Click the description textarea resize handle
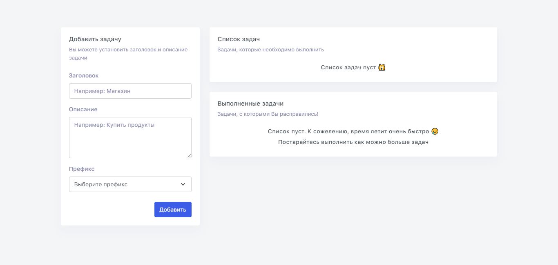 point(189,156)
